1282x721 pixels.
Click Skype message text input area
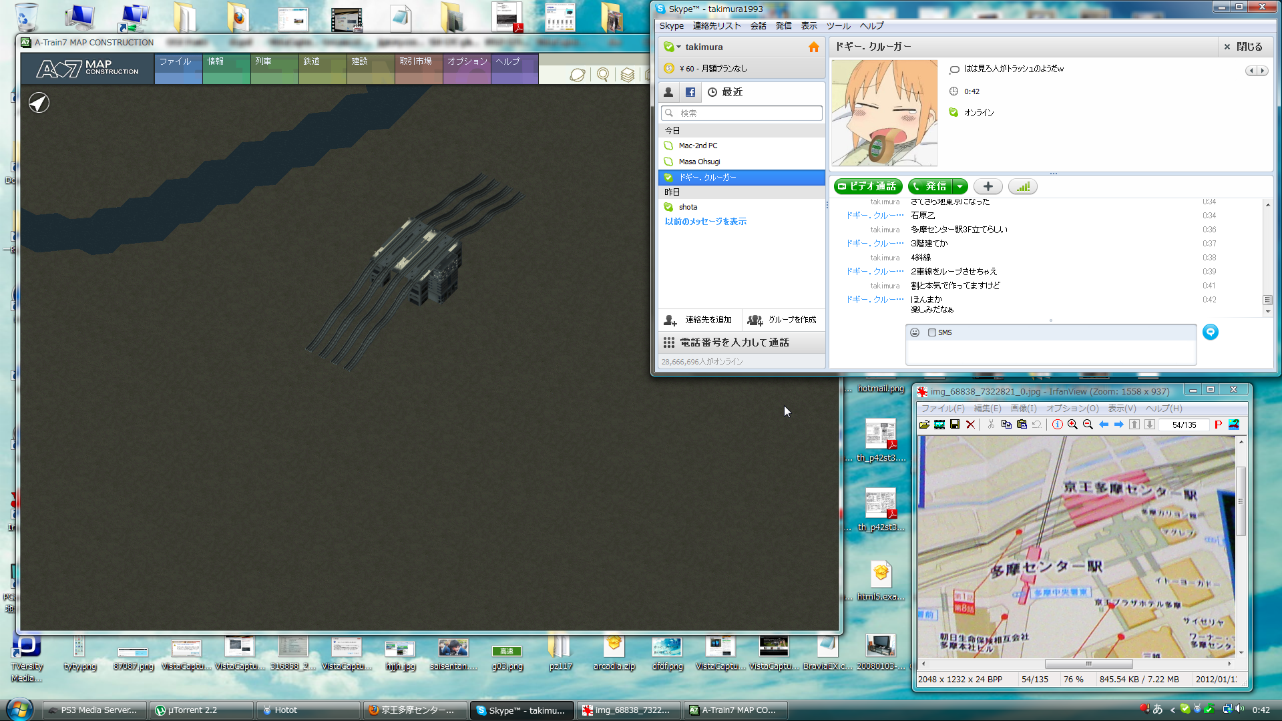pos(1050,352)
